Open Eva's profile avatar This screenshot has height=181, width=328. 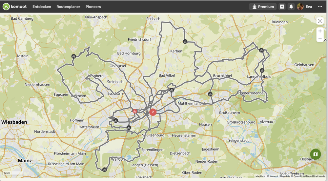pyautogui.click(x=300, y=7)
